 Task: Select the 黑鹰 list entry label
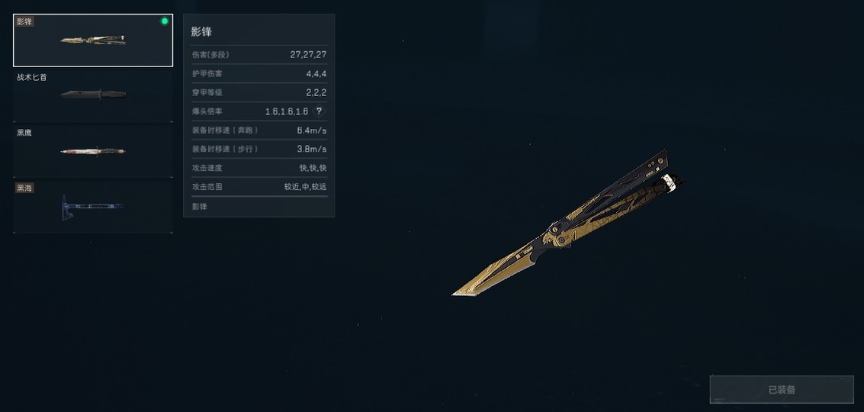24,133
